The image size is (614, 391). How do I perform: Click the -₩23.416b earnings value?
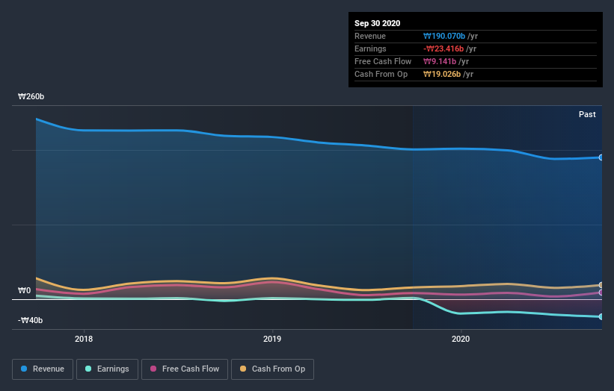click(443, 49)
